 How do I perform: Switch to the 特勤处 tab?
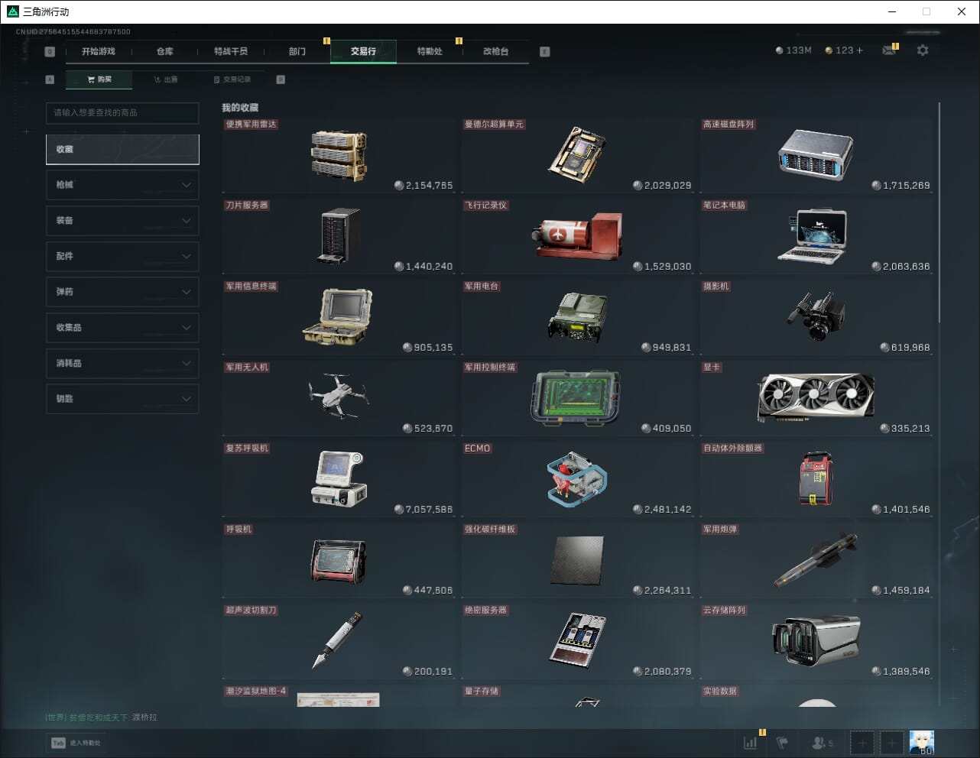tap(429, 51)
